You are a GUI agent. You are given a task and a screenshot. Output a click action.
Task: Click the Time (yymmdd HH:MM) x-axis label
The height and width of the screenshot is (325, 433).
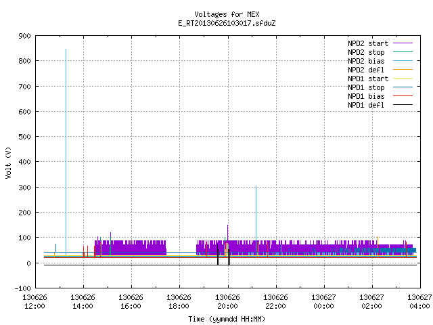(227, 319)
